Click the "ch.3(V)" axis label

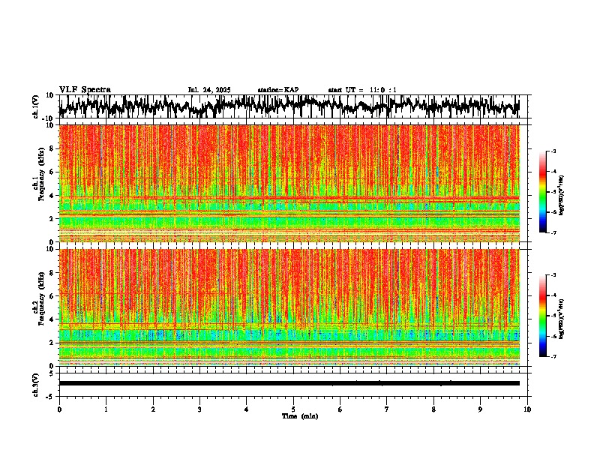(x=36, y=385)
